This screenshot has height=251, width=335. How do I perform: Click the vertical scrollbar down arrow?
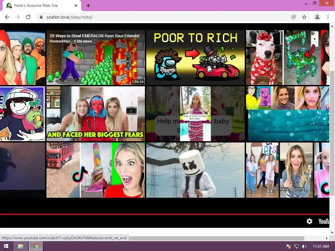[x=332, y=232]
